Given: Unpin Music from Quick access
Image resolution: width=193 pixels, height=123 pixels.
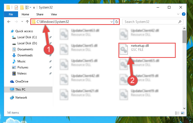Looking at the screenshot, I should [x=50, y=61].
